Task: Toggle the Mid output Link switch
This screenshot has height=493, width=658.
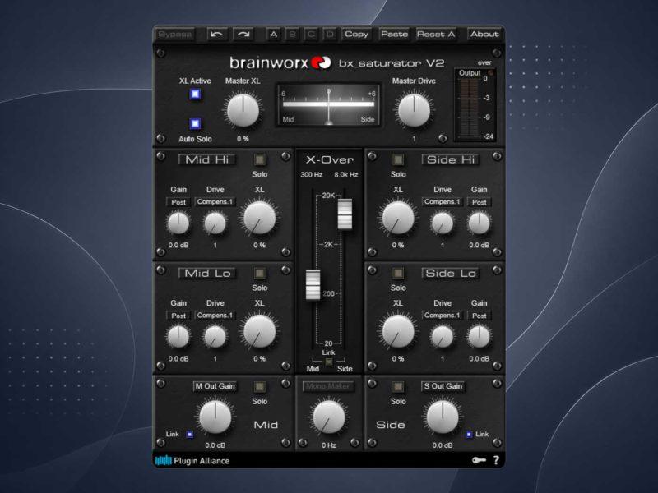Action: pos(190,435)
